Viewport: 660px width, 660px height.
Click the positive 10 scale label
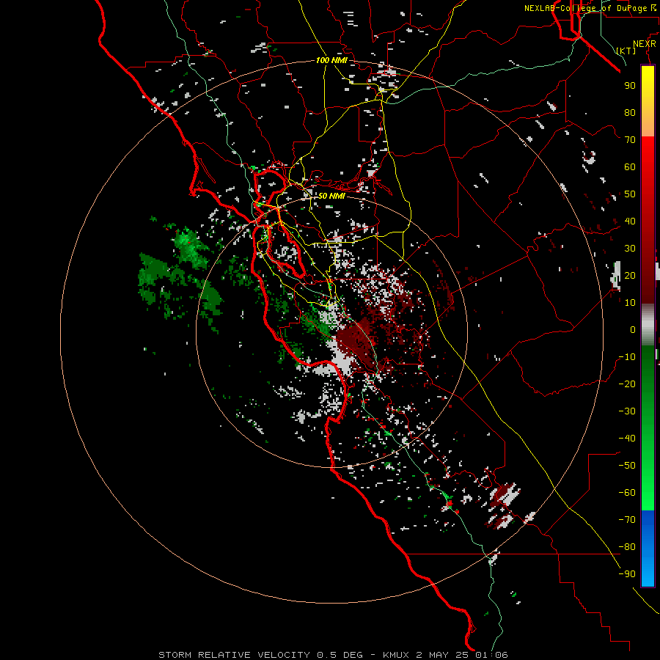pyautogui.click(x=630, y=303)
